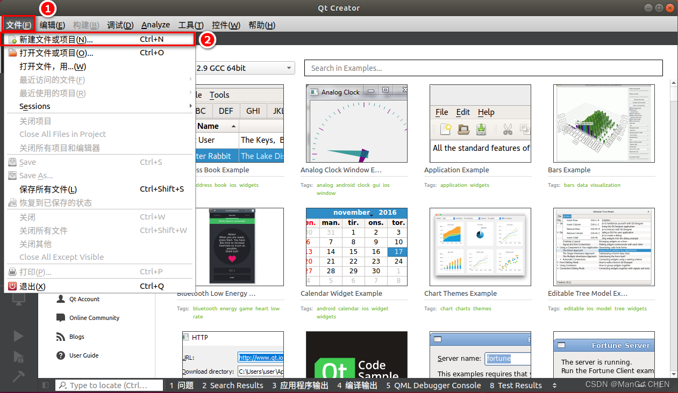The height and width of the screenshot is (393, 678).
Task: Click the Build hammer icon
Action: tap(18, 376)
